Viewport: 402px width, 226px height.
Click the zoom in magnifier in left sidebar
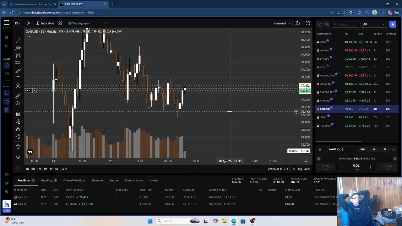coord(7,38)
